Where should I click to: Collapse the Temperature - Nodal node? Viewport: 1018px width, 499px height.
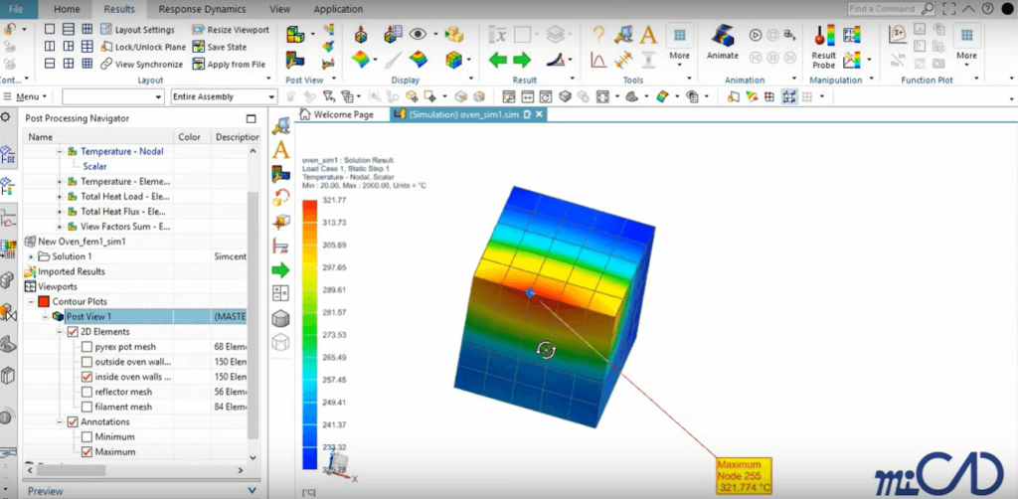click(60, 151)
